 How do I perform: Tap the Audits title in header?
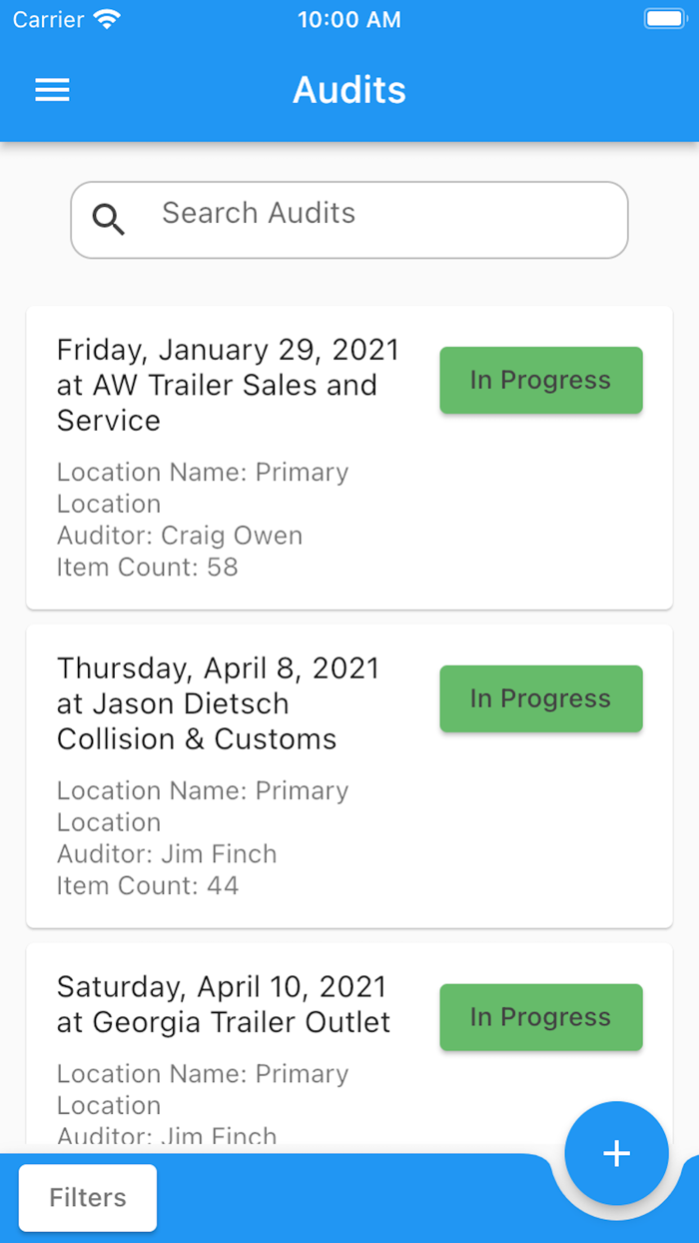tap(349, 90)
